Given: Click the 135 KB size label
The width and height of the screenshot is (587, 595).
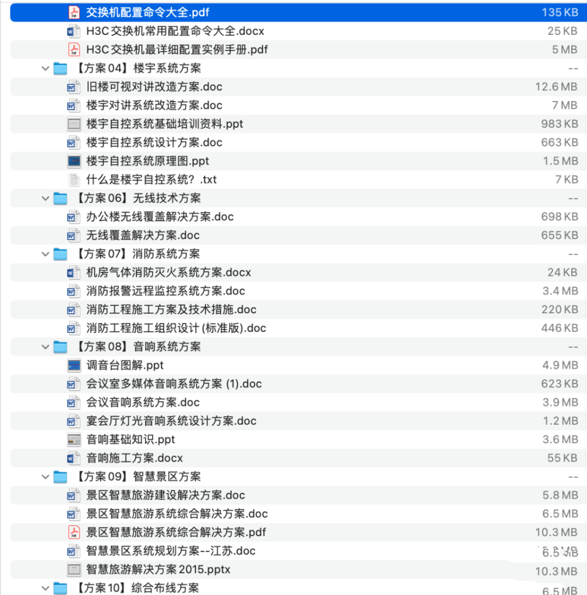Looking at the screenshot, I should [x=560, y=12].
